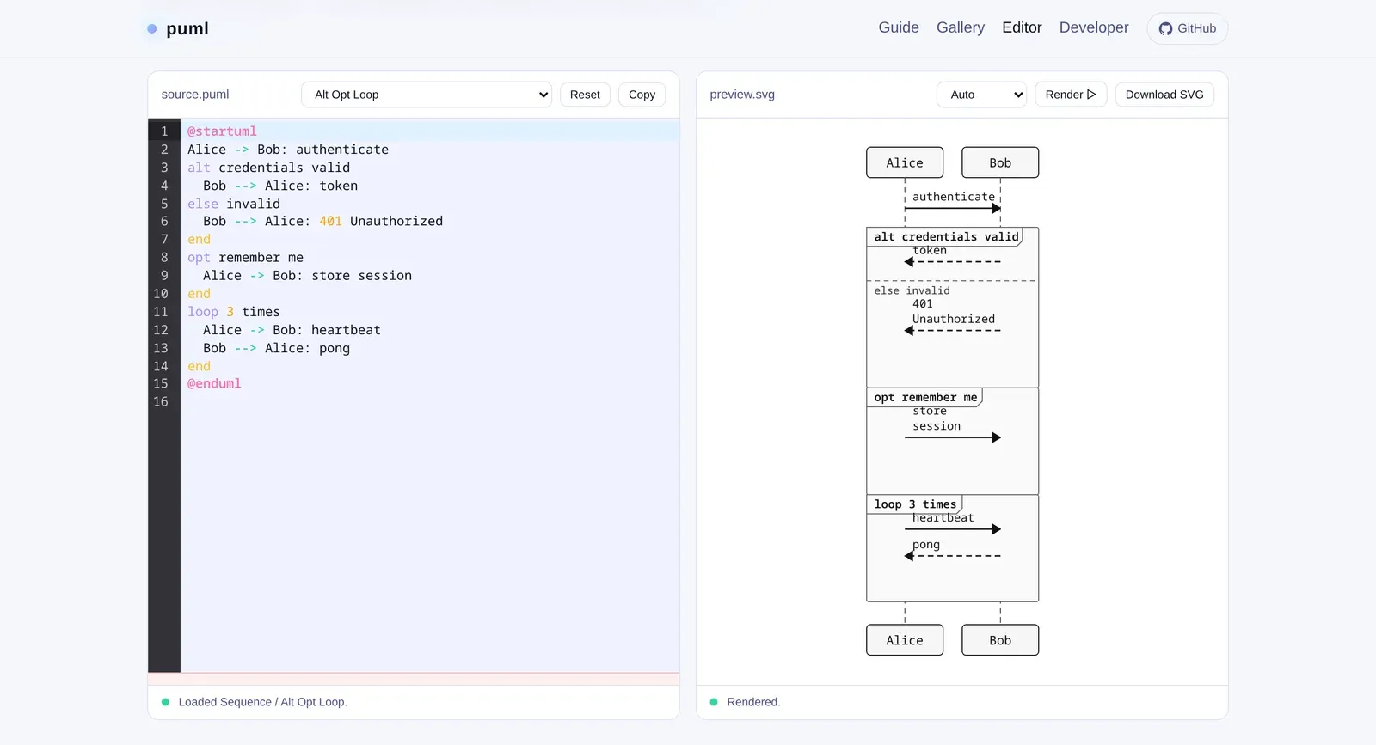Image resolution: width=1376 pixels, height=745 pixels.
Task: Click the 'Rendered.' status message
Action: click(x=753, y=702)
